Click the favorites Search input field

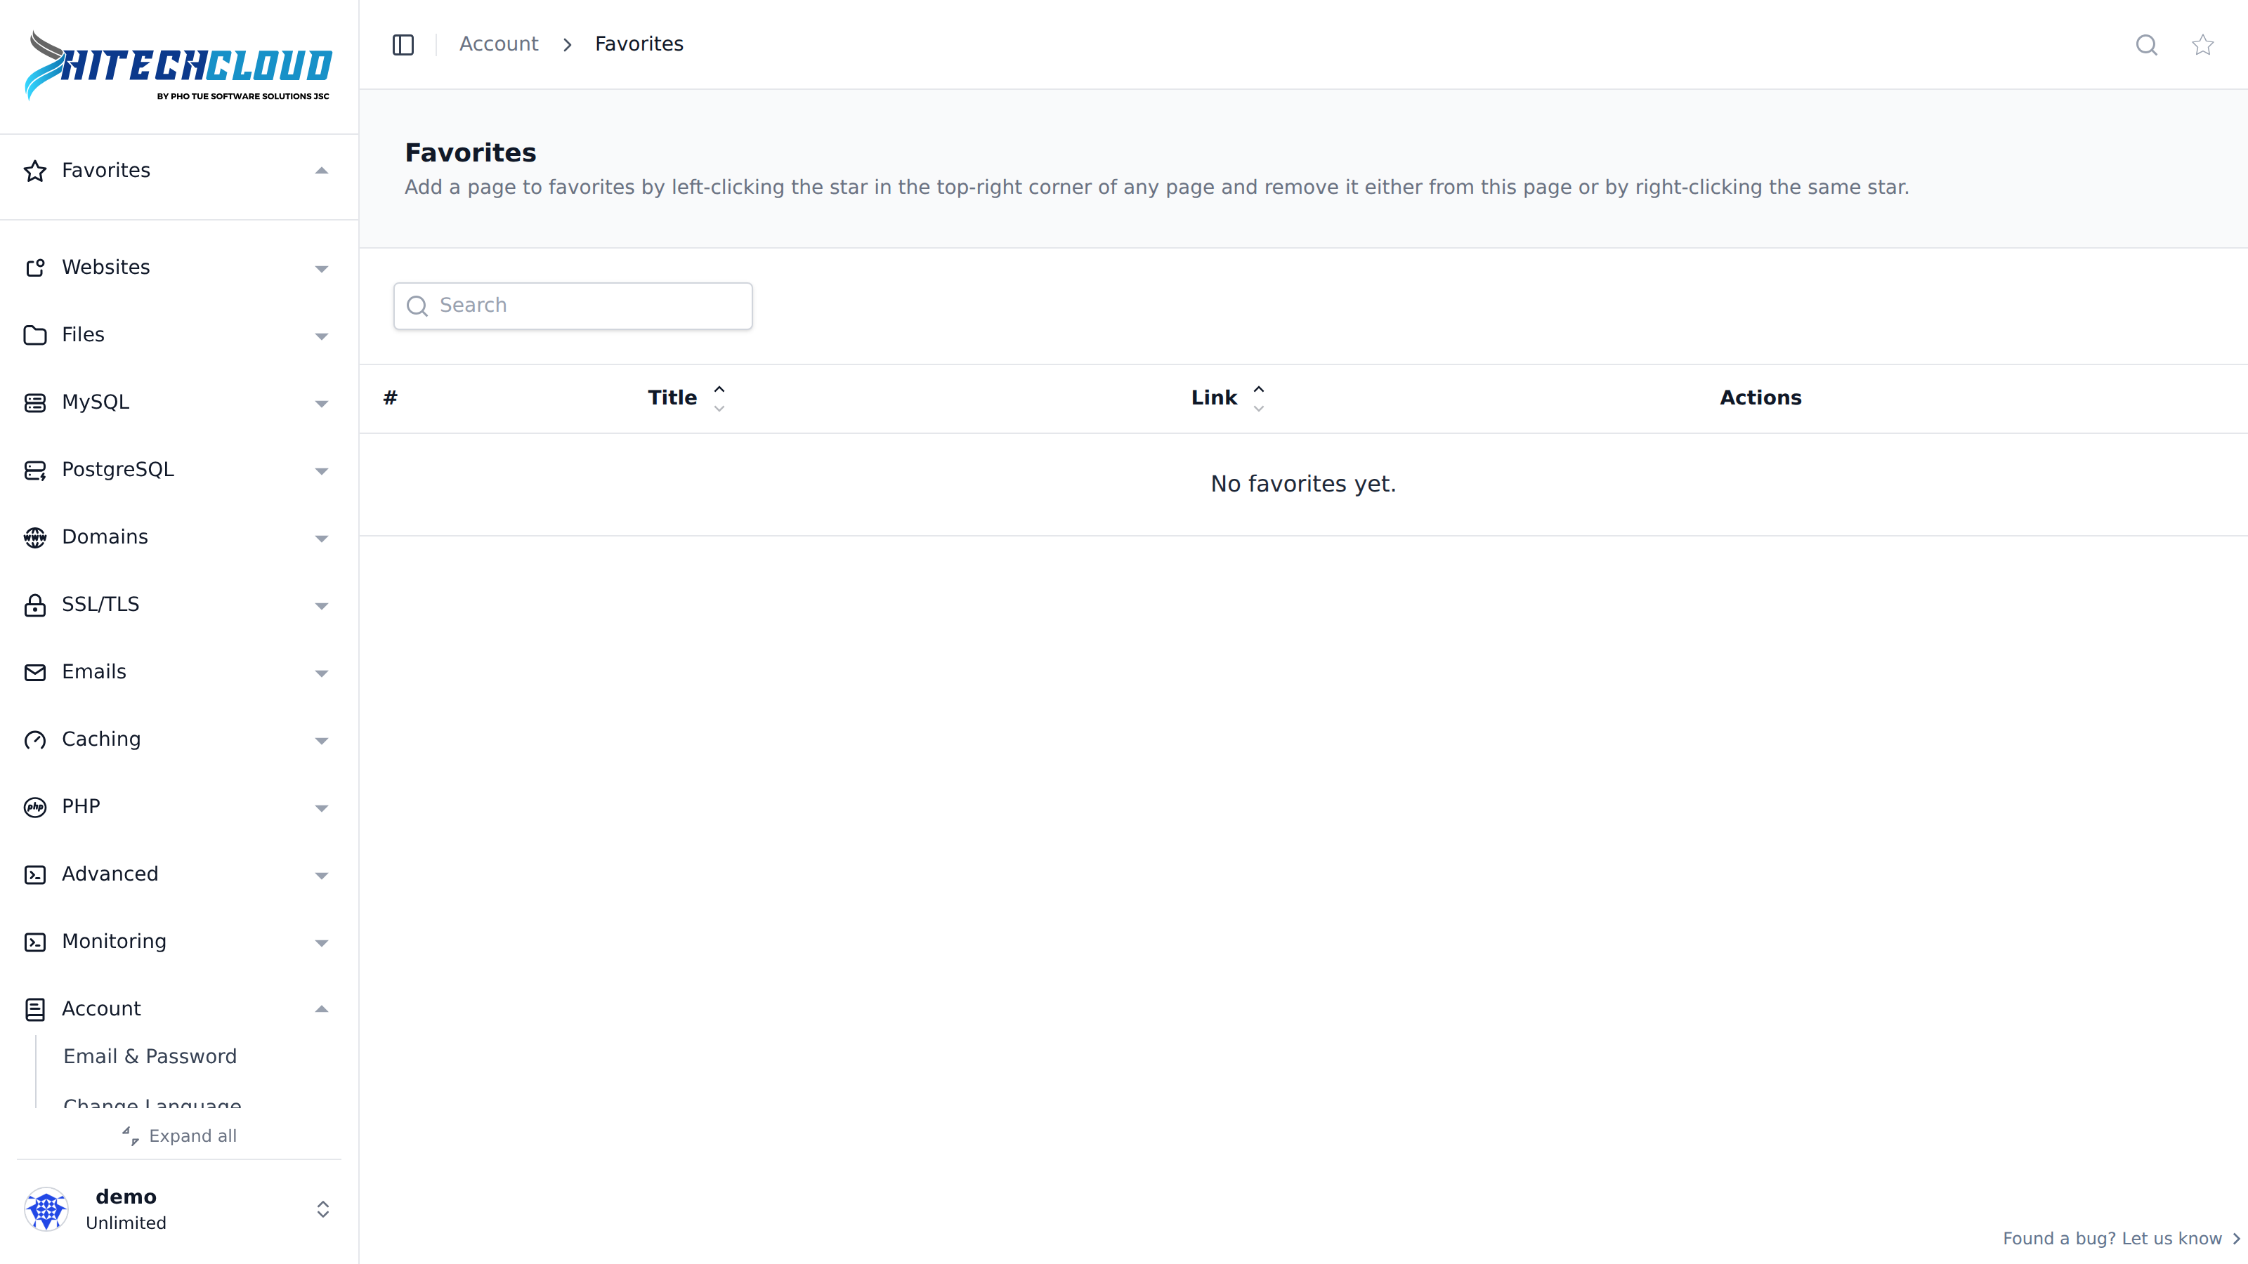(x=573, y=305)
